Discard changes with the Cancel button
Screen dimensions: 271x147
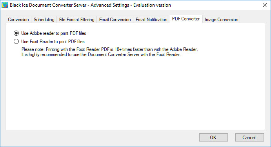(249, 137)
